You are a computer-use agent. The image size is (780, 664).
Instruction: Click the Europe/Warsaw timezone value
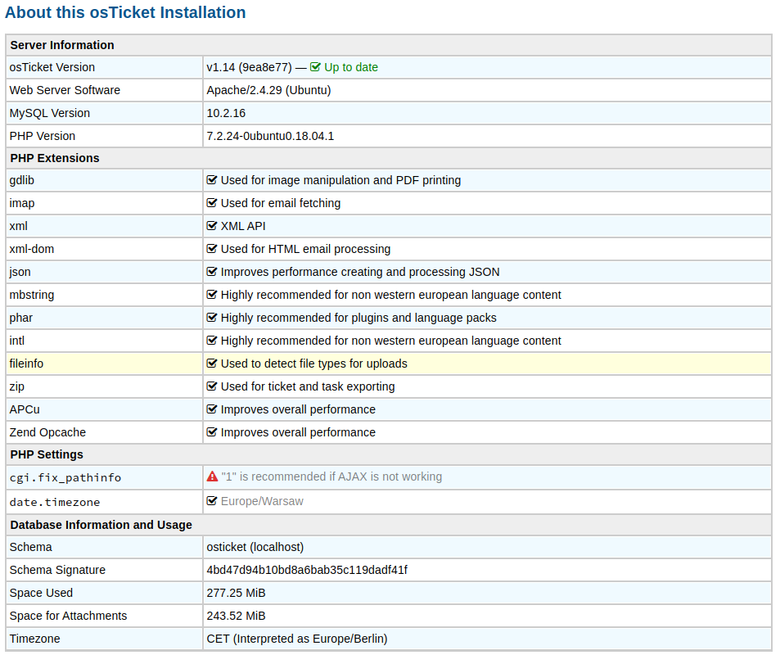point(262,501)
